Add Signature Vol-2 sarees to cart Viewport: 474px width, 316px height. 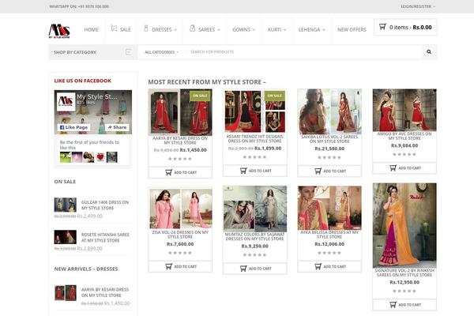point(404,305)
